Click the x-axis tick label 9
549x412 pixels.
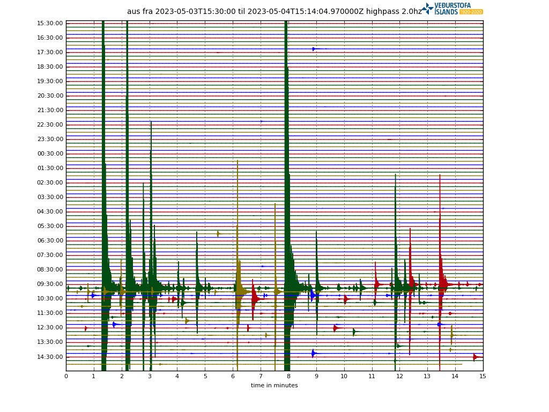tap(316, 376)
